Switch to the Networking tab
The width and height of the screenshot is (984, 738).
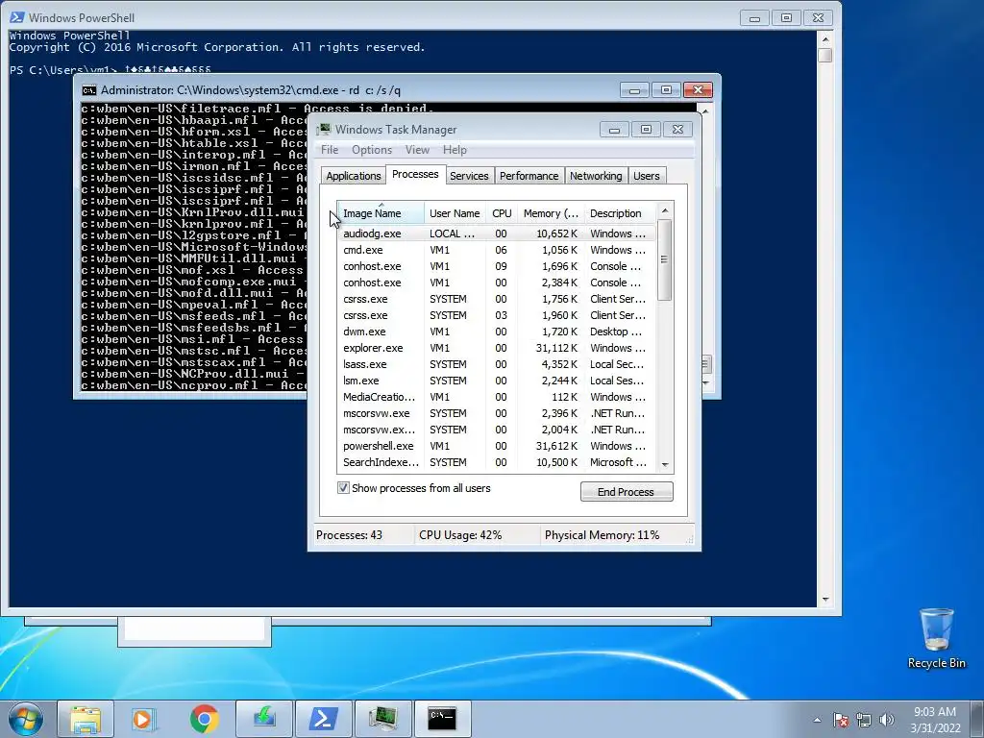[596, 176]
